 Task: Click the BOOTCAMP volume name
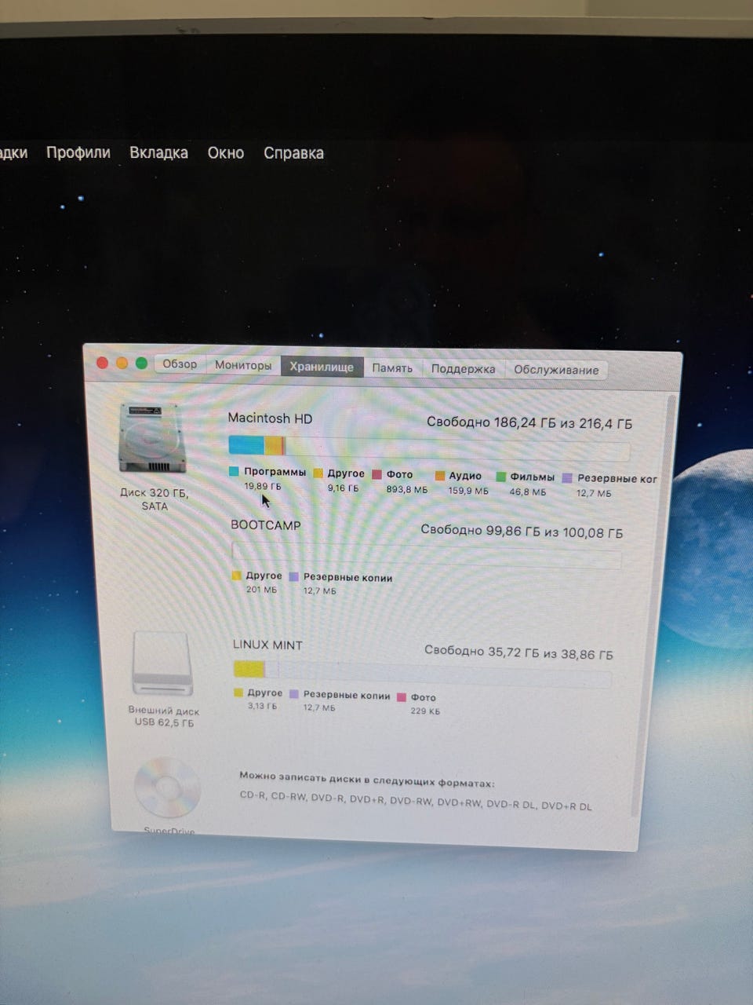266,525
